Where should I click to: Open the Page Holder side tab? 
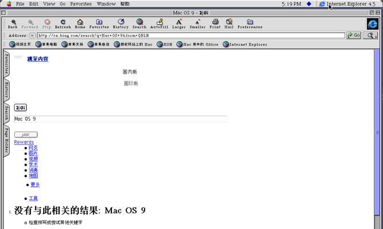tap(6, 140)
